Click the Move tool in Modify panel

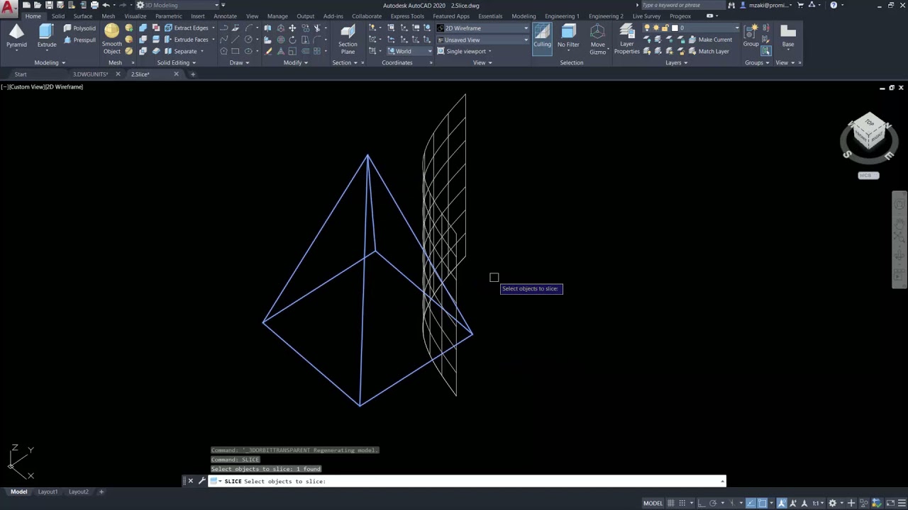coord(292,28)
